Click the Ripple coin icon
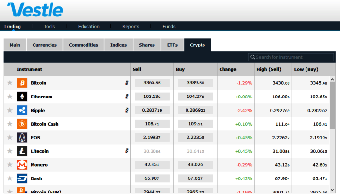The image size is (340, 194). (x=22, y=110)
